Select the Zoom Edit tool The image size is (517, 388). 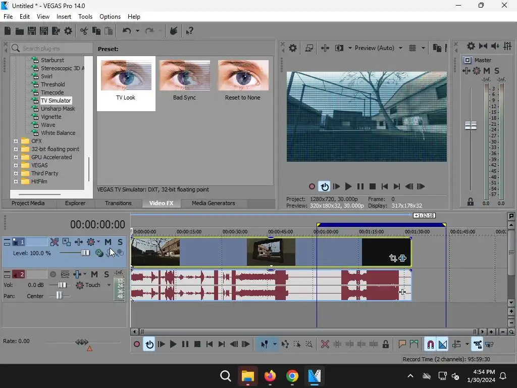[x=309, y=345]
